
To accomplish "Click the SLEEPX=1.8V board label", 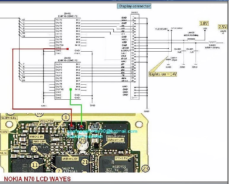I will pyautogui.click(x=8, y=118).
